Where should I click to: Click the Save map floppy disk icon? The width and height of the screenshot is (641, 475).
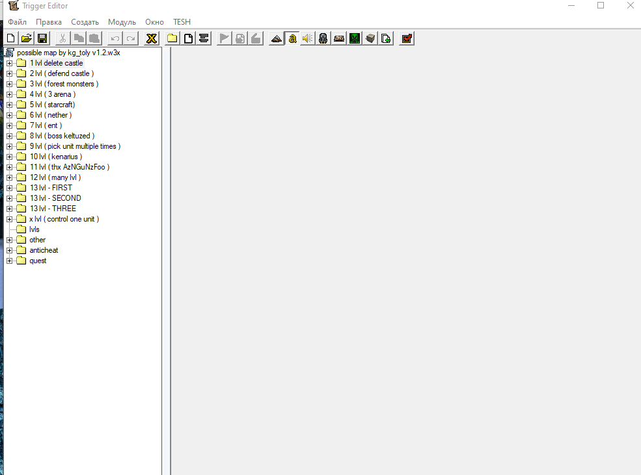click(42, 38)
